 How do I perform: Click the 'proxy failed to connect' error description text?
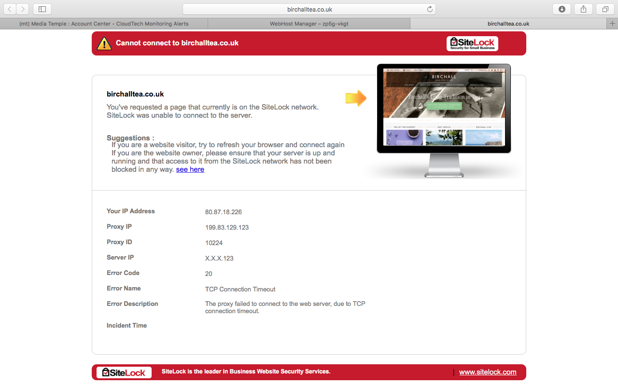285,307
